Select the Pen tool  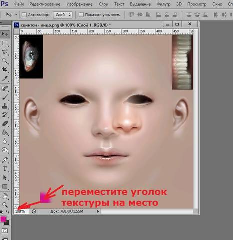(x=5, y=160)
